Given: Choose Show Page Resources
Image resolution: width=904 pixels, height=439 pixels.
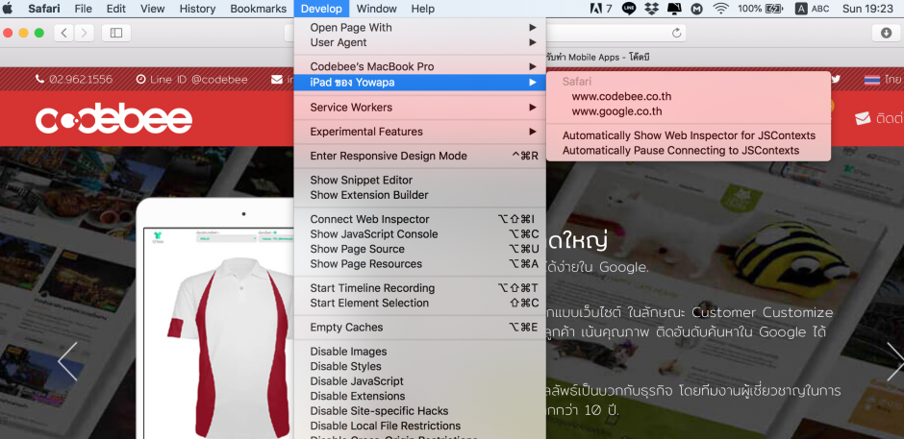Looking at the screenshot, I should (x=419, y=264).
